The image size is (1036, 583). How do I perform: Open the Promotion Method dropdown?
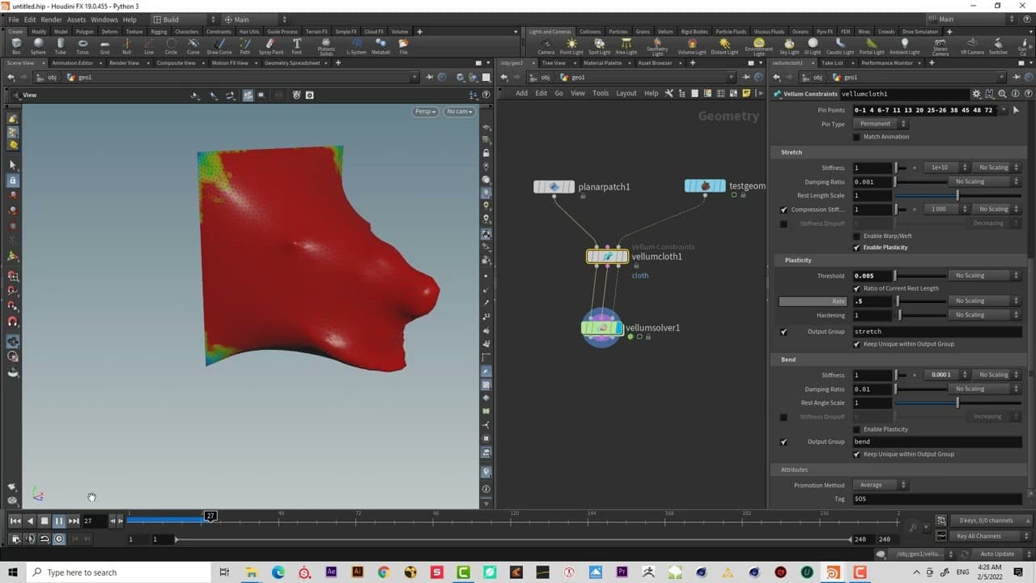(x=880, y=485)
